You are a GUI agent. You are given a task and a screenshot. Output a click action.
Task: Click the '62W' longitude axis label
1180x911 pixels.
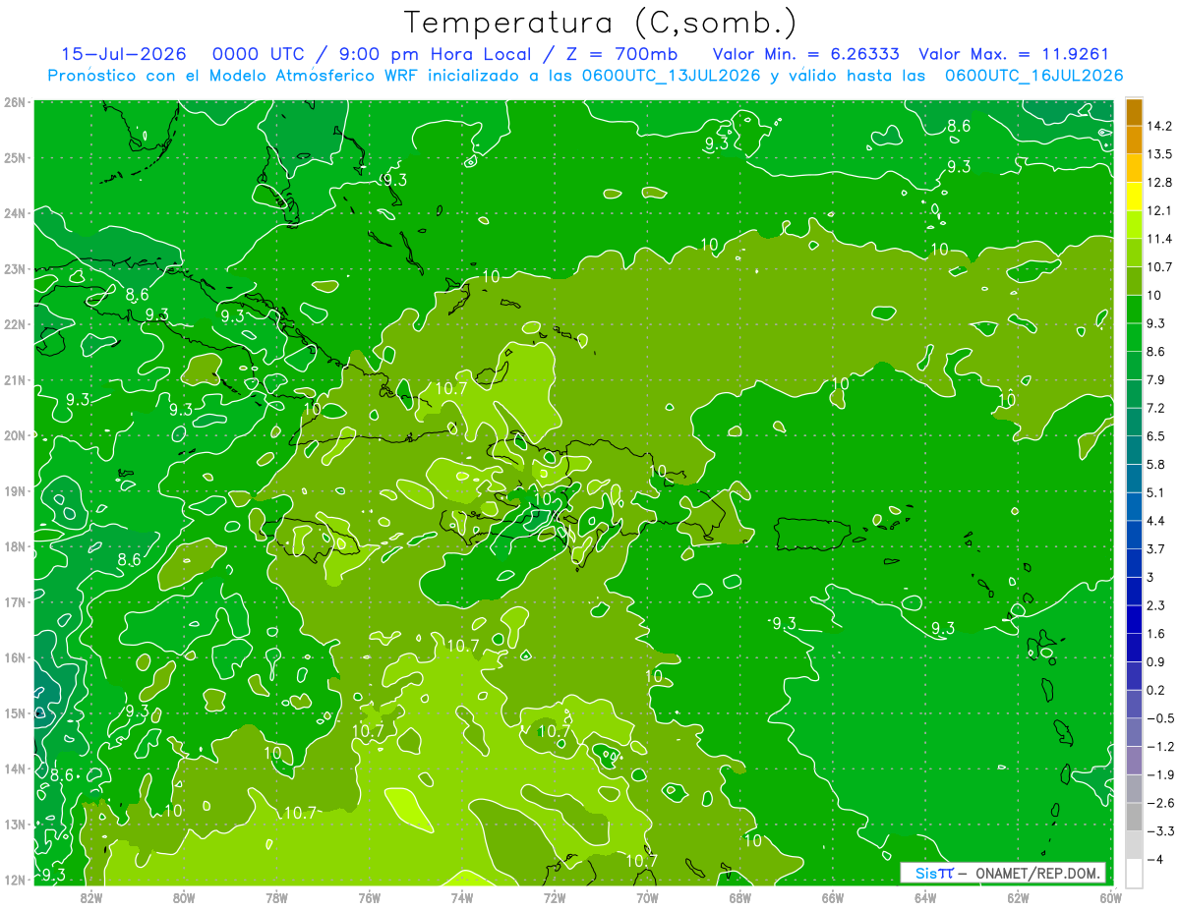[x=1018, y=897]
